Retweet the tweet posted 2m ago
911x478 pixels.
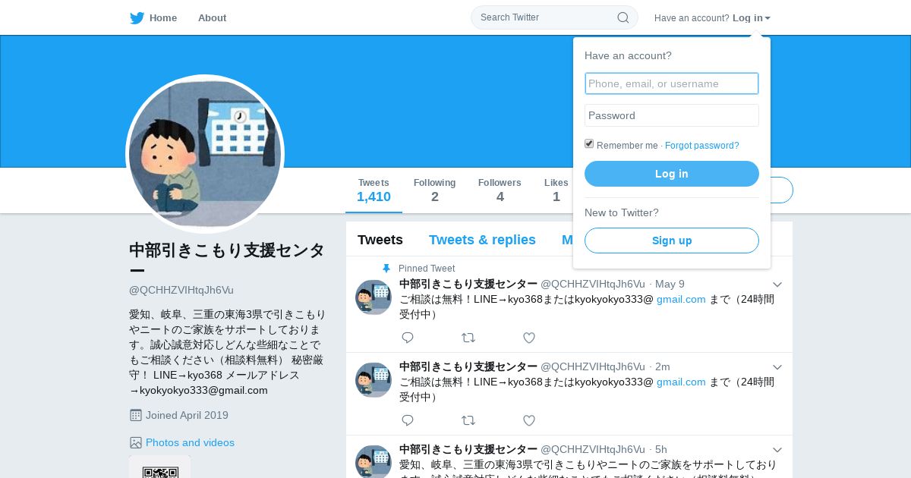pos(468,420)
